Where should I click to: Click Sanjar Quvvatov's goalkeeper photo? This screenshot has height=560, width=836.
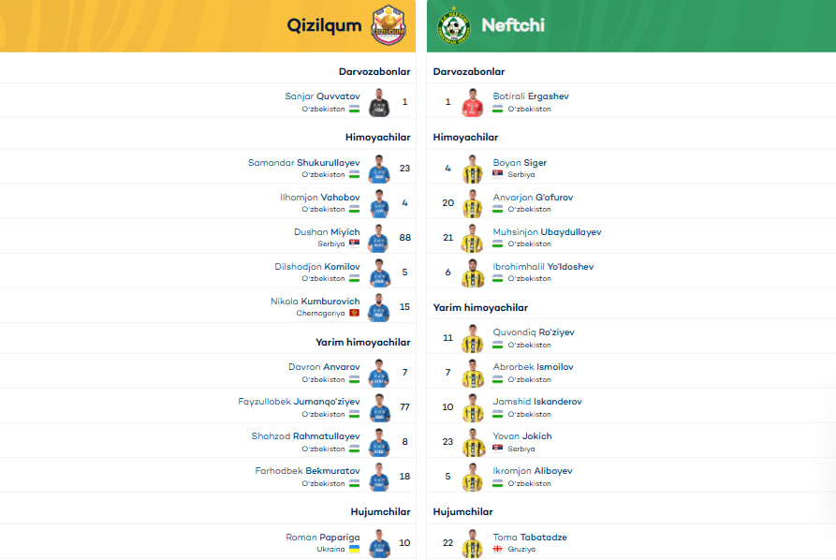tap(379, 102)
